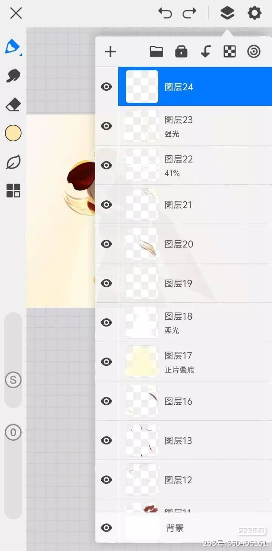272x551 pixels.
Task: Lock layer with padlock icon
Action: (x=181, y=52)
